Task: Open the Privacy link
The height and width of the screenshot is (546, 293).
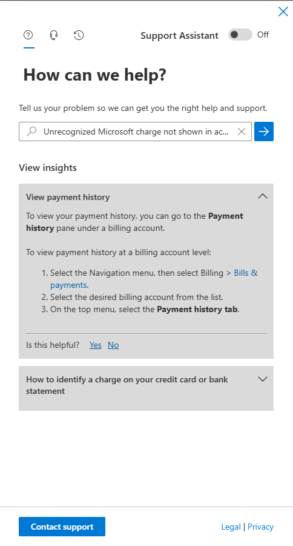Action: tap(261, 527)
